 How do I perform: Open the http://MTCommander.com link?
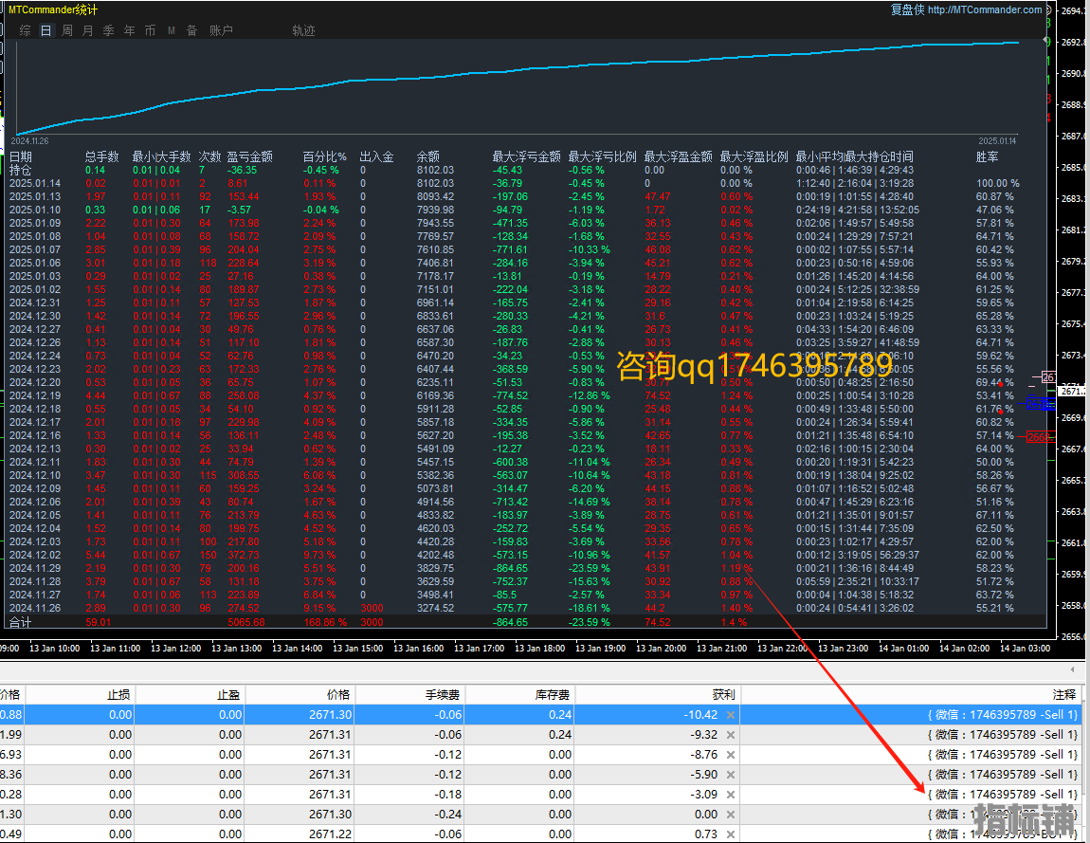pos(985,9)
